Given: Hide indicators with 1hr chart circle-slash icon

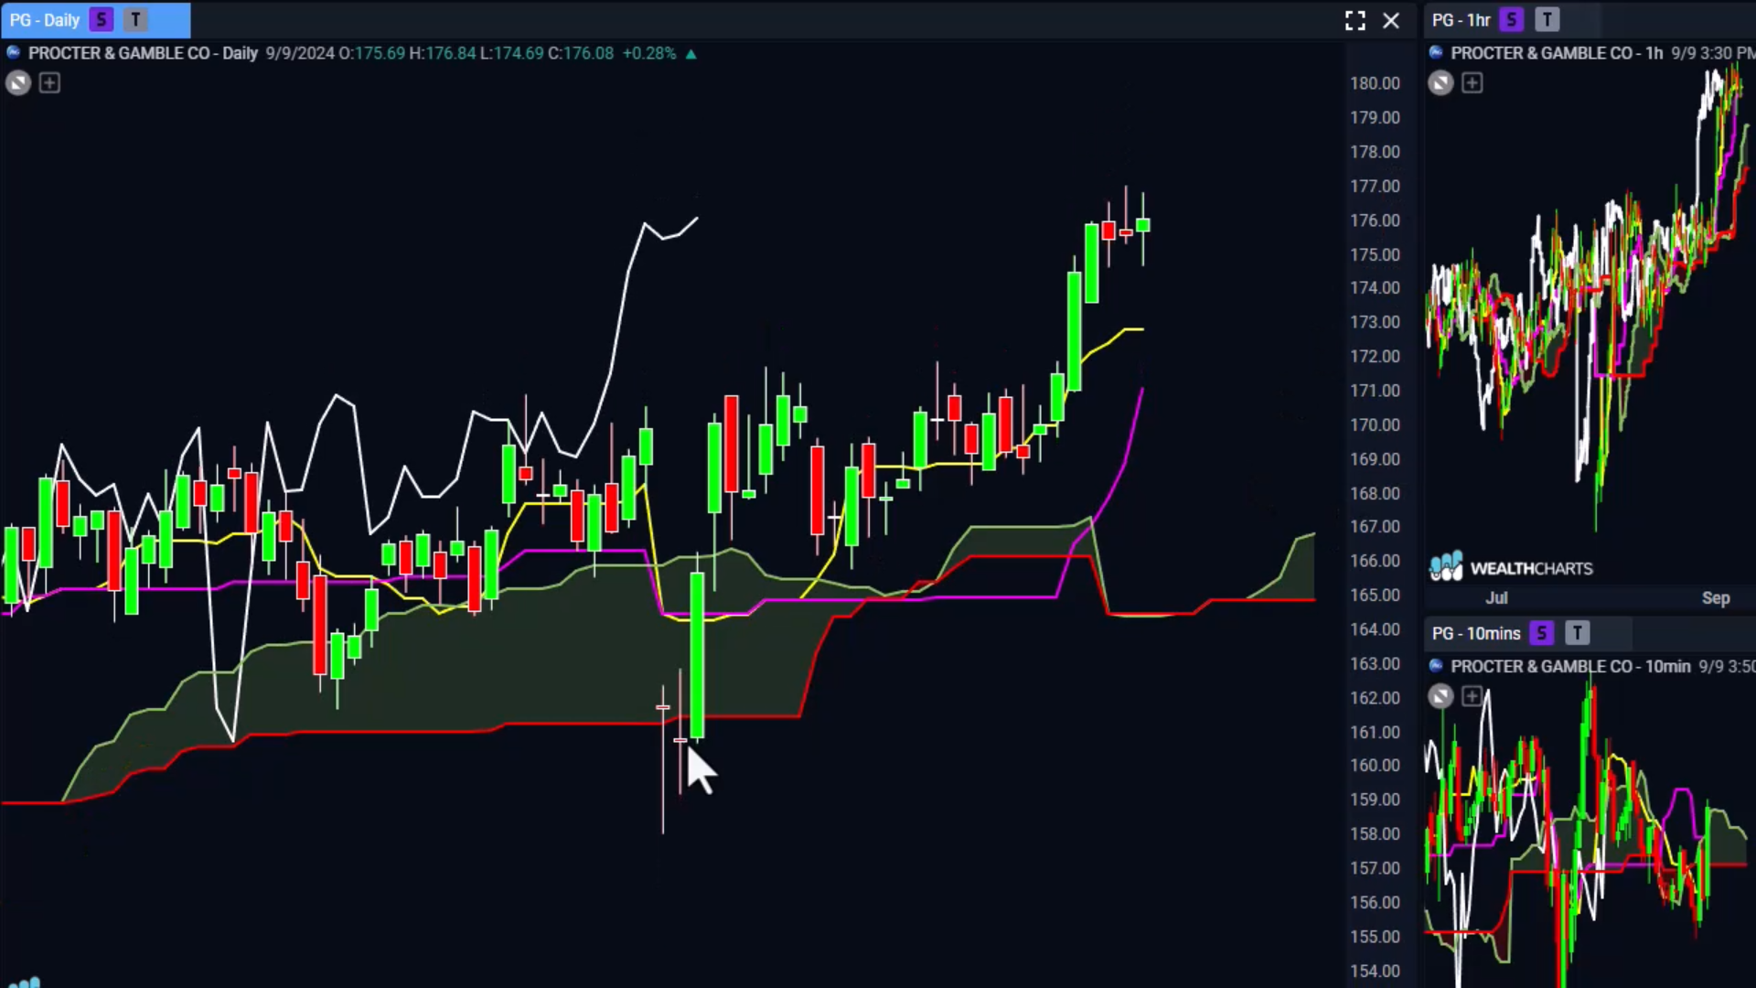Looking at the screenshot, I should click(1440, 83).
